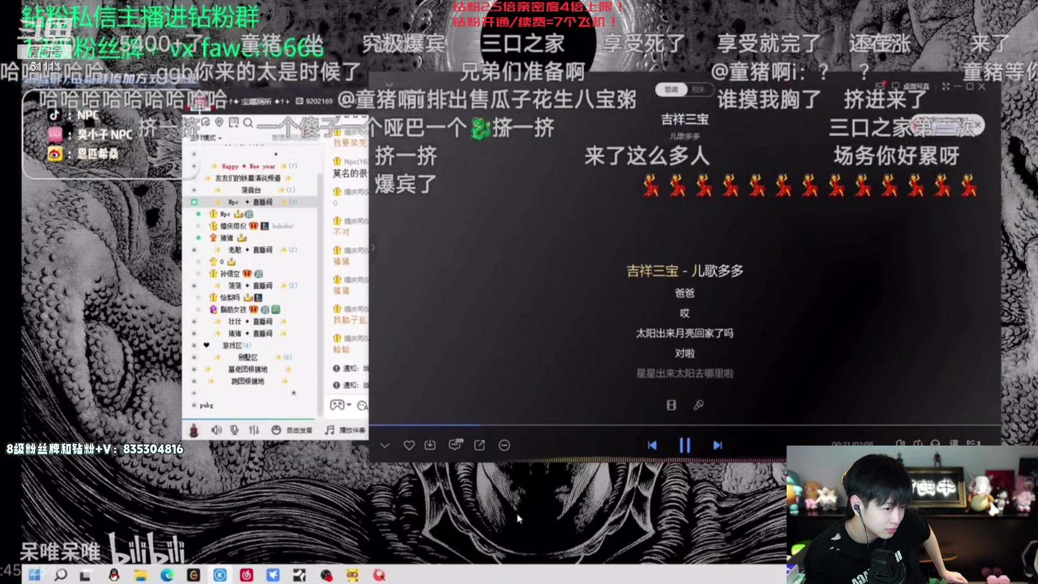Open the song comments showing 209
Viewport: 1038px width, 584px height.
tap(455, 445)
